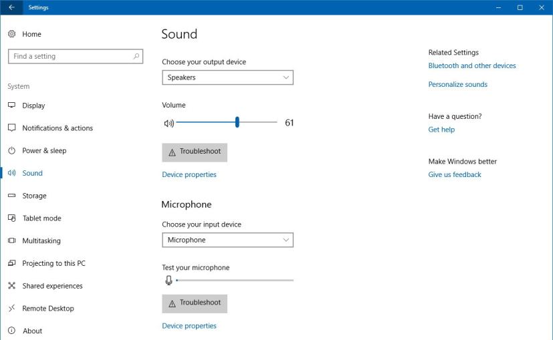Open Power & sleep page
This screenshot has width=553, height=340.
click(x=44, y=150)
